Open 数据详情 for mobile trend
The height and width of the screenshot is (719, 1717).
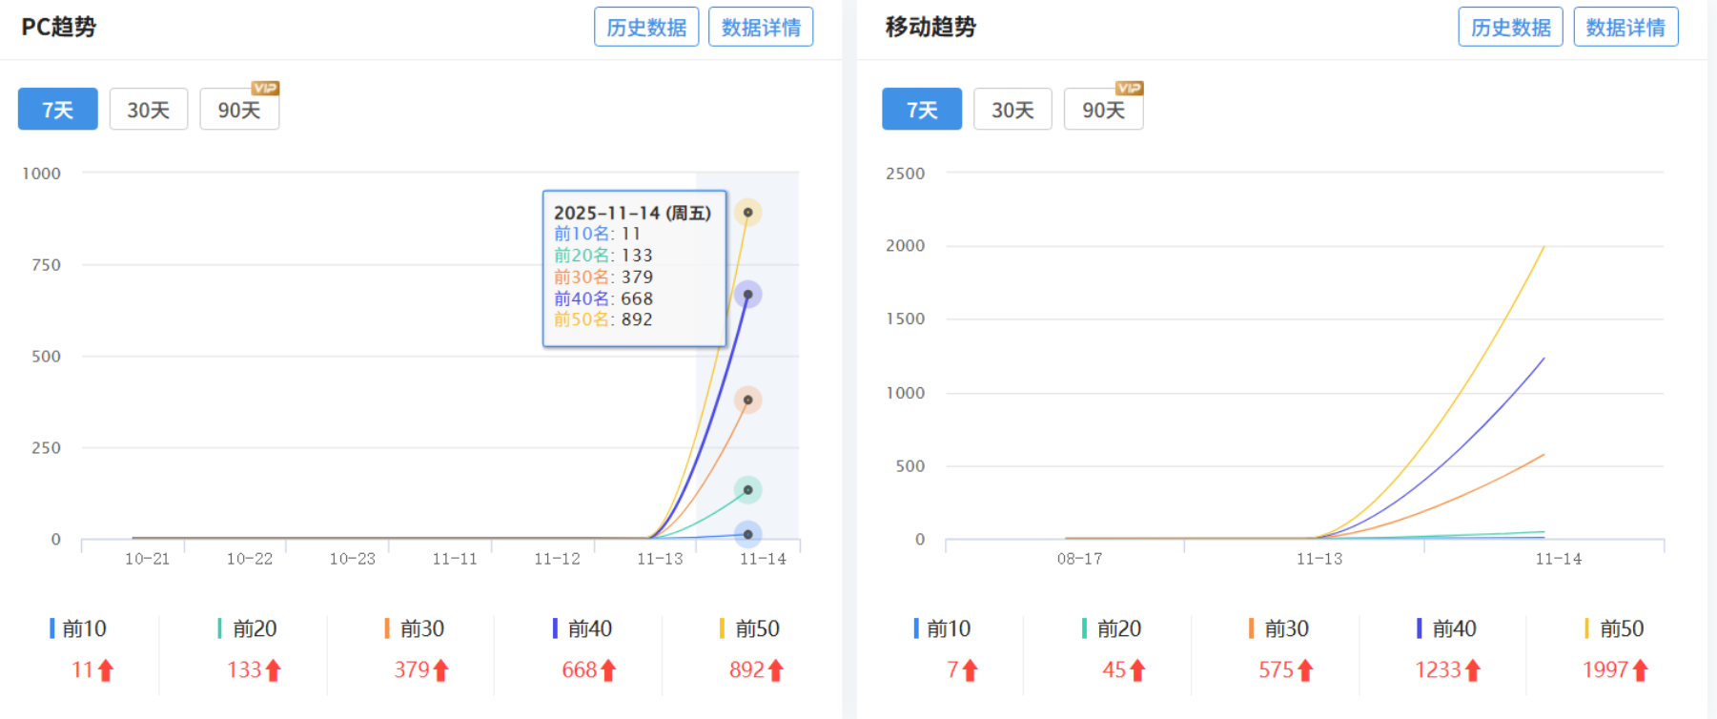(x=1625, y=27)
